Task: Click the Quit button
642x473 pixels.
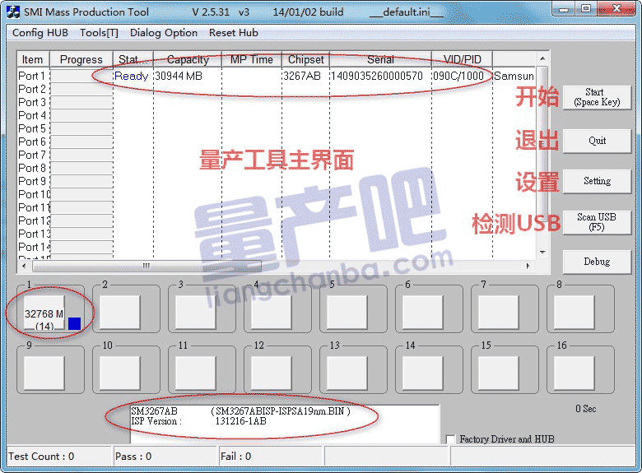Action: coord(597,141)
